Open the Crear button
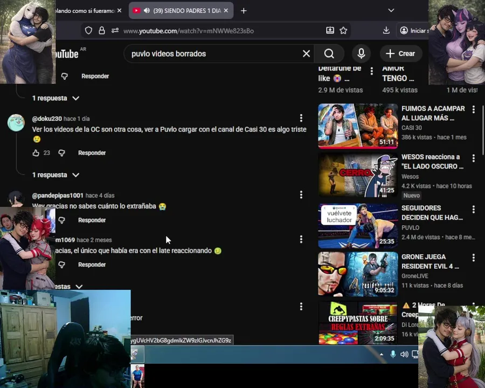 tap(400, 53)
